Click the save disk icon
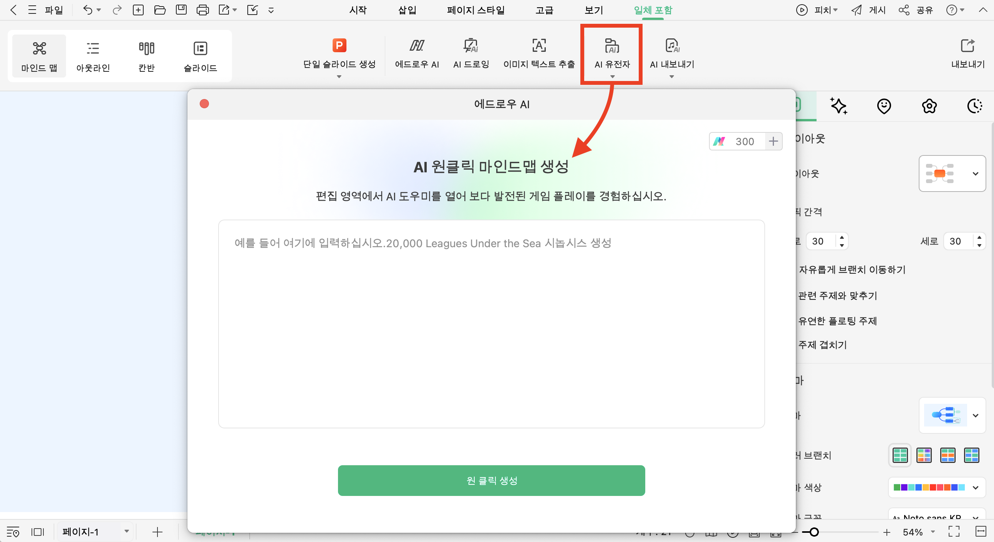 pyautogui.click(x=181, y=10)
